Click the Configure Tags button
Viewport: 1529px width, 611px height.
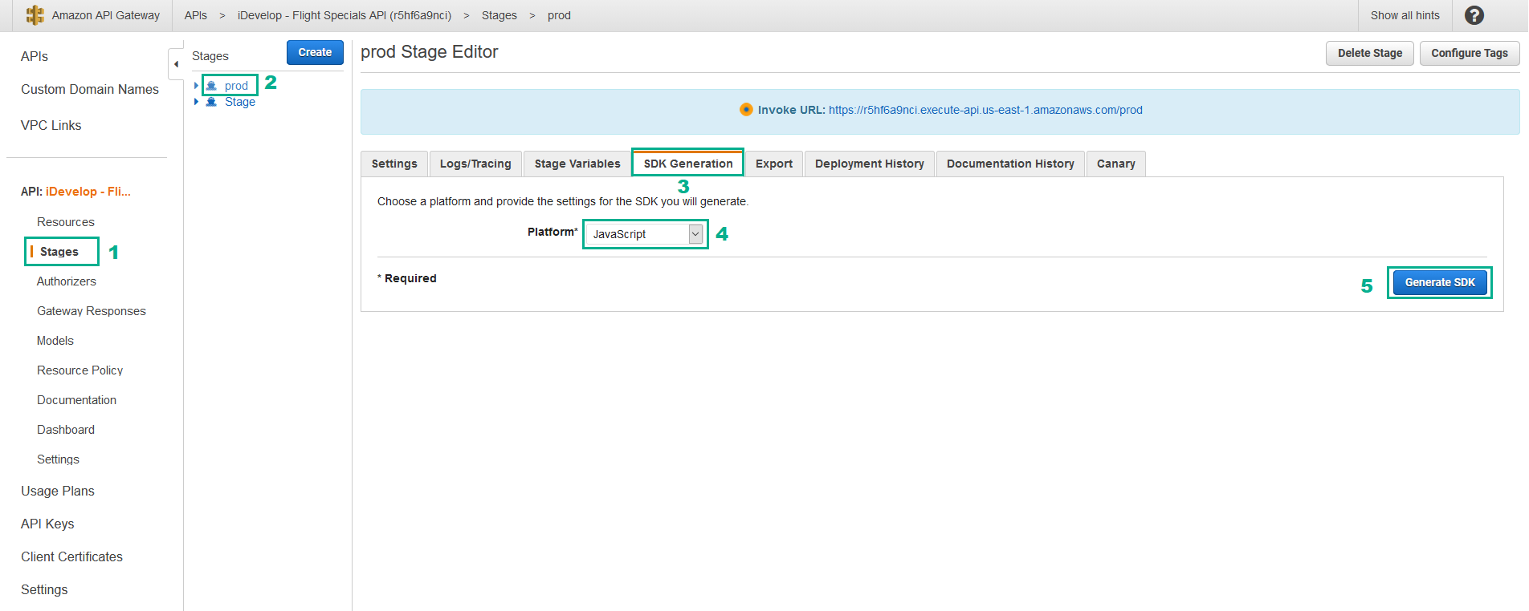pyautogui.click(x=1470, y=53)
